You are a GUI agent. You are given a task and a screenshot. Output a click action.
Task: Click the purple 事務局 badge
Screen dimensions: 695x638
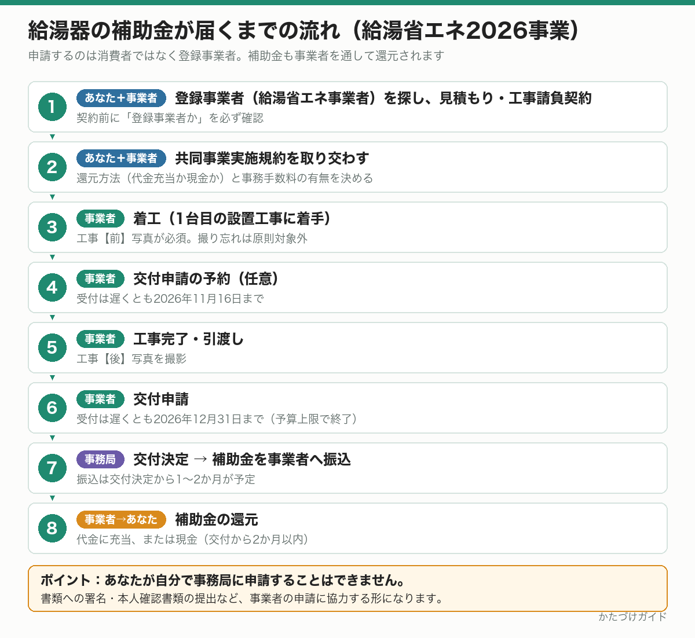[x=100, y=459]
